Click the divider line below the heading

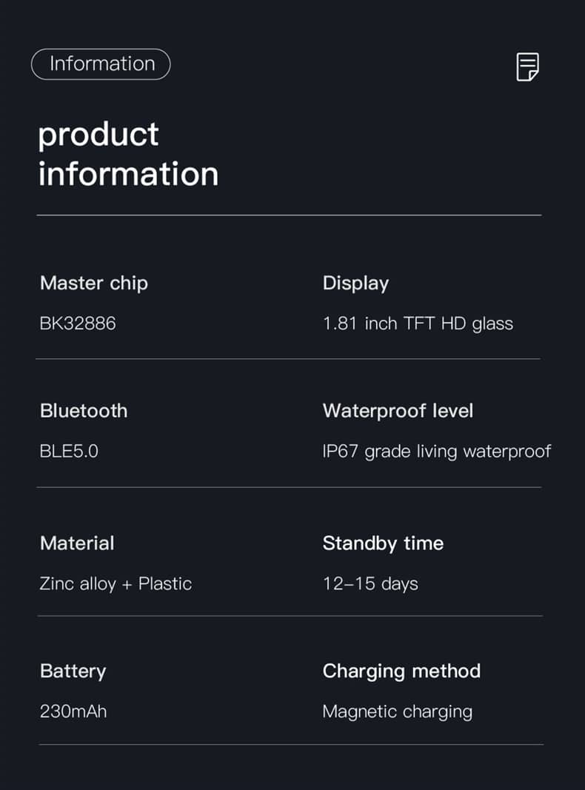pos(289,215)
